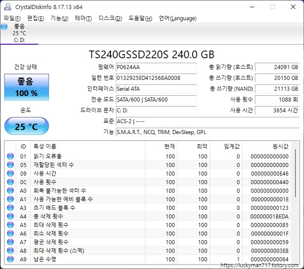304x269 pixels.
Task: Open the 도움말(H) menu
Action: [141, 19]
